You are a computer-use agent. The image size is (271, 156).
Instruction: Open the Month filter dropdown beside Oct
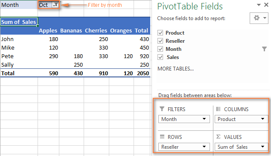pos(55,5)
